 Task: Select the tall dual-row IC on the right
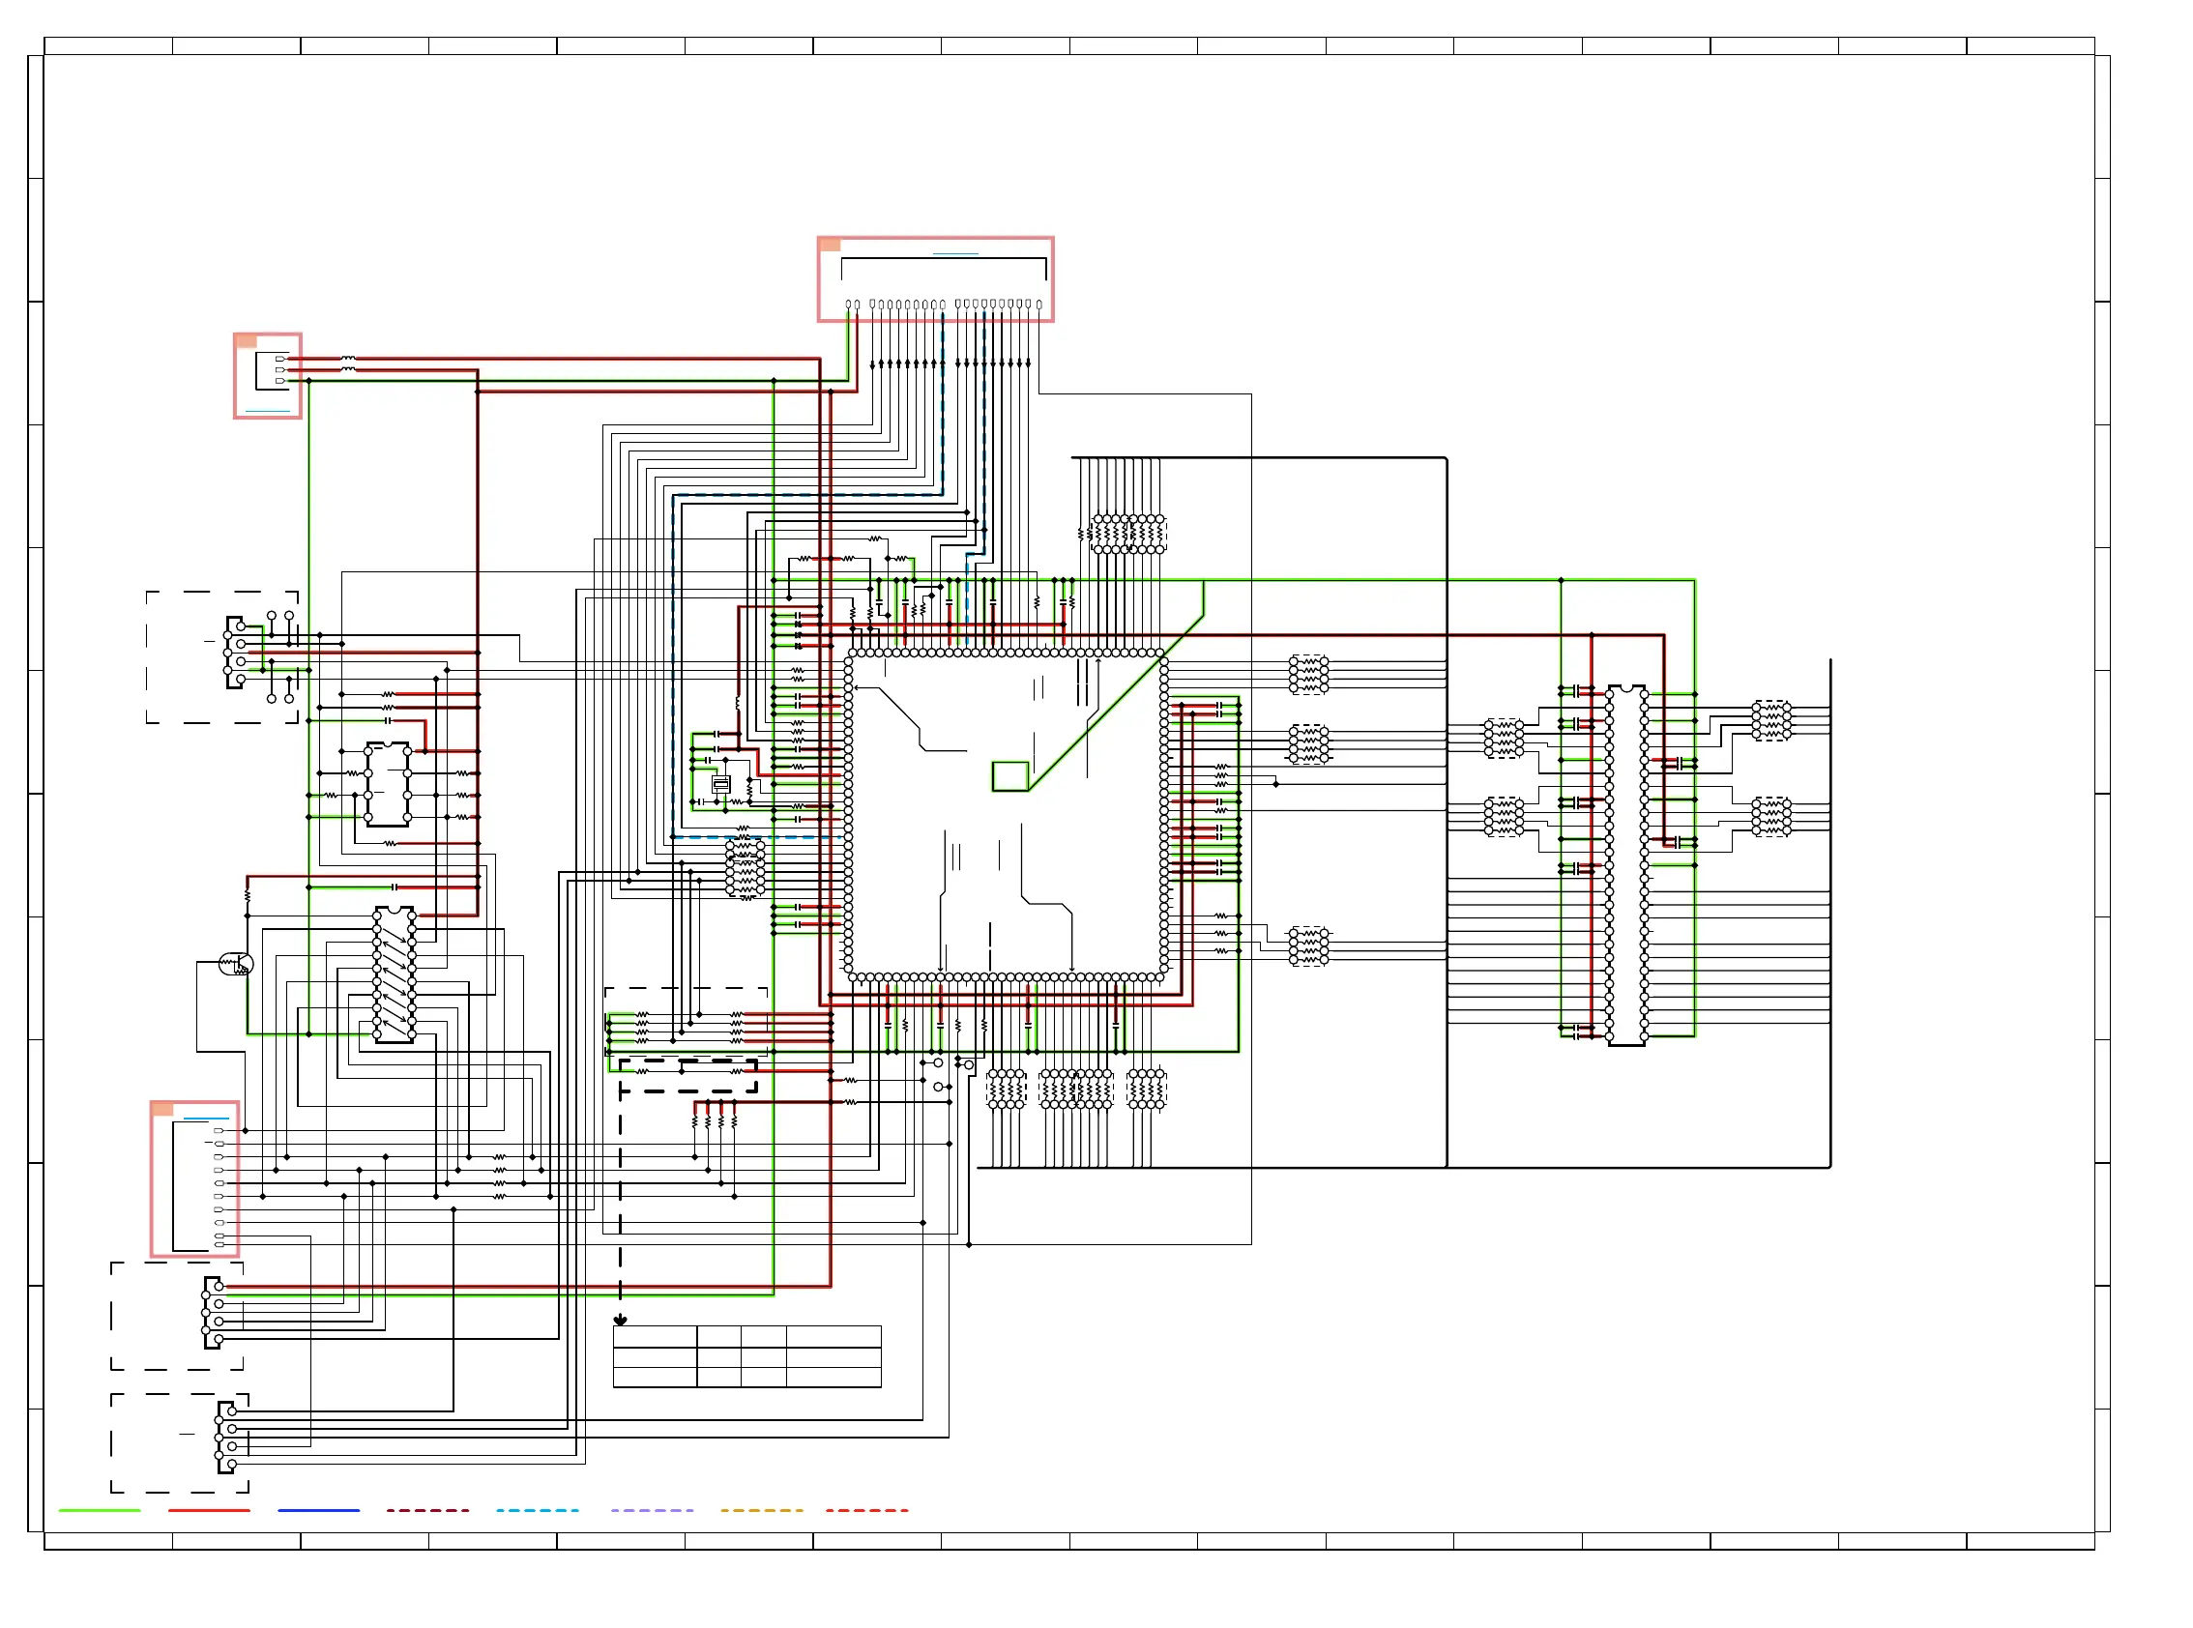click(1626, 865)
